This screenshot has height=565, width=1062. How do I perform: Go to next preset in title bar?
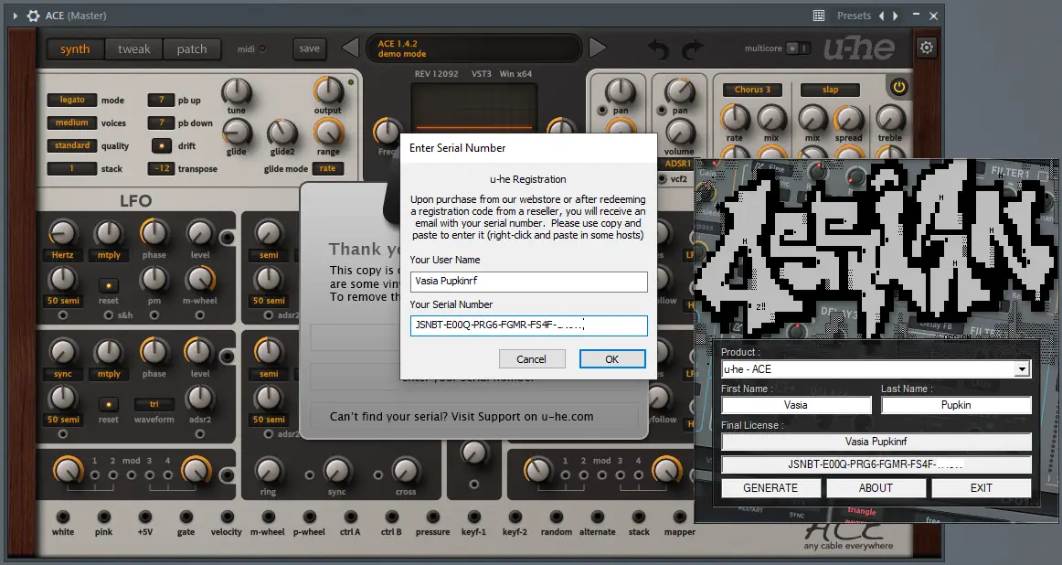896,16
